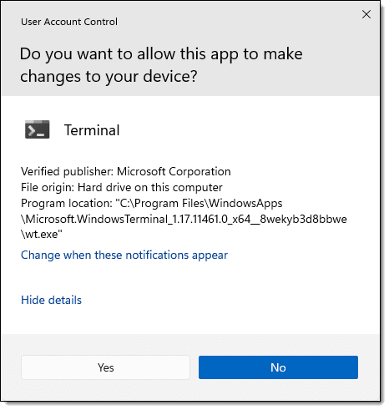Deny elevation with the No button
The image size is (389, 410).
pos(278,367)
